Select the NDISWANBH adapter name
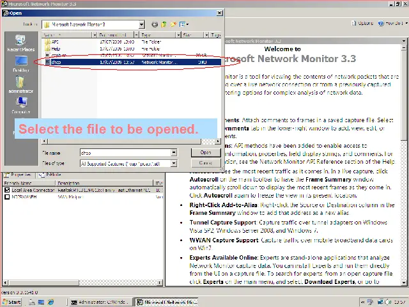409x307 pixels. tap(24, 197)
